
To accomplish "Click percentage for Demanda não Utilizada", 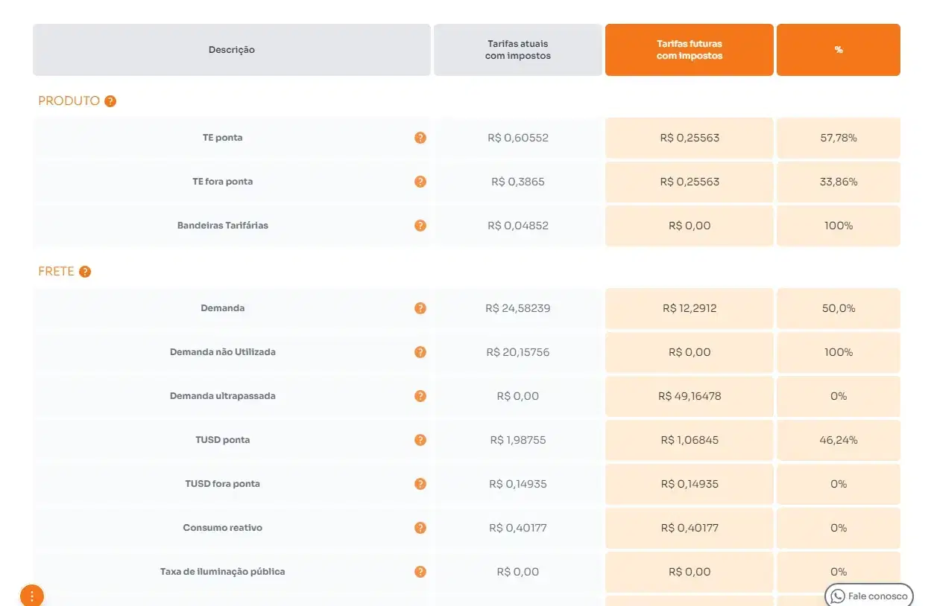I will click(x=839, y=352).
